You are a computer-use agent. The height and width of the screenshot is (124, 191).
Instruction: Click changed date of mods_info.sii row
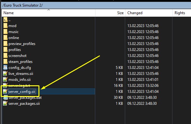[x=143, y=79]
